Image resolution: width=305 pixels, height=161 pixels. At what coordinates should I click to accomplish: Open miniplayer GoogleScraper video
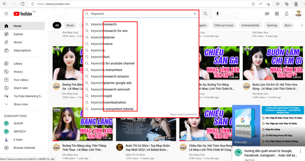269,126
